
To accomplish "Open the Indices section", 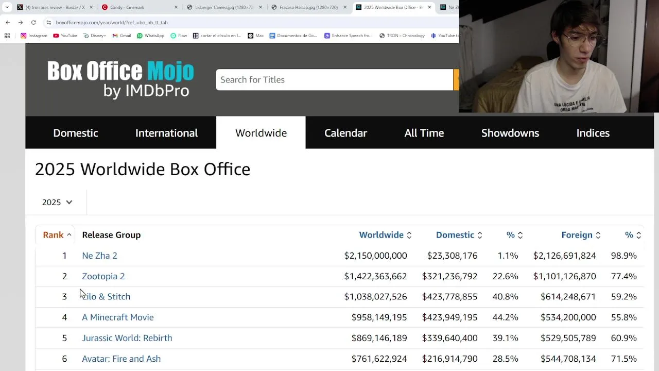I will pyautogui.click(x=593, y=133).
